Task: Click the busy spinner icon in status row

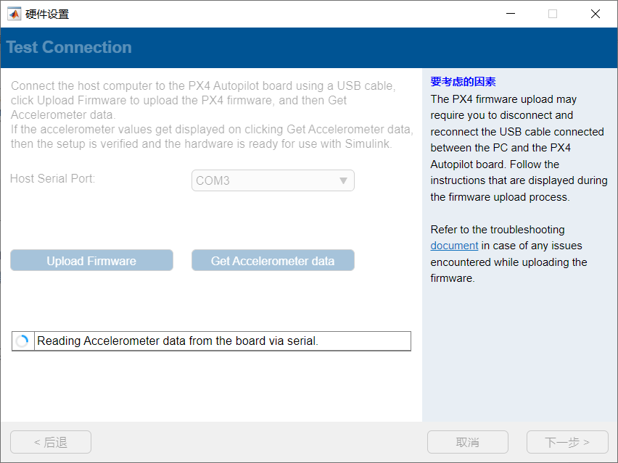Action: click(x=22, y=341)
